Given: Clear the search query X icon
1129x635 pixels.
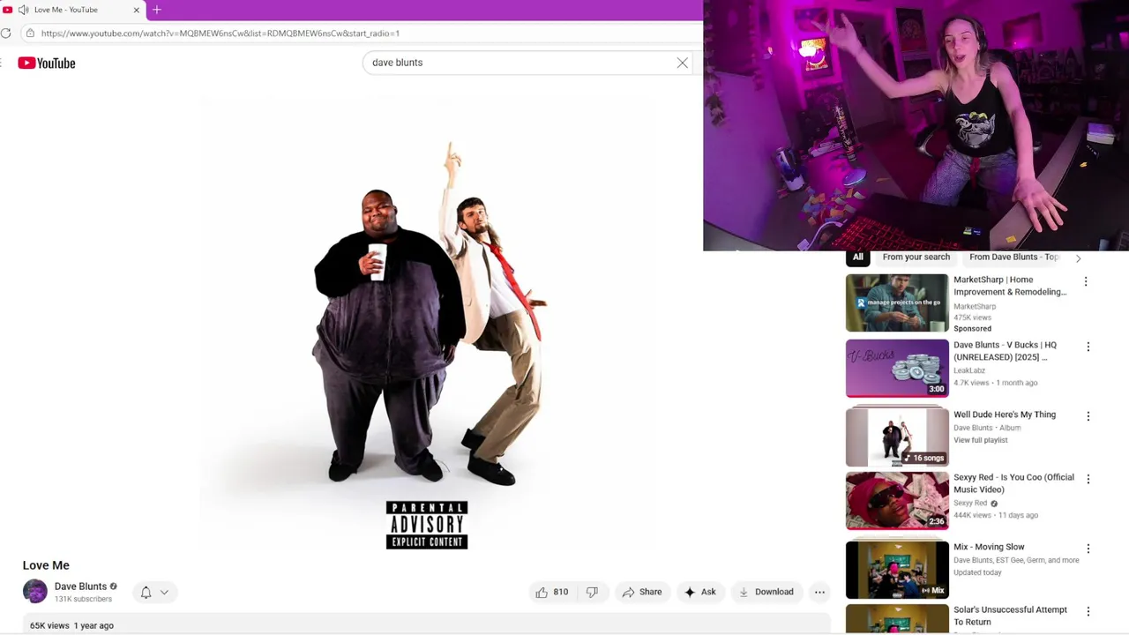Looking at the screenshot, I should coord(682,63).
